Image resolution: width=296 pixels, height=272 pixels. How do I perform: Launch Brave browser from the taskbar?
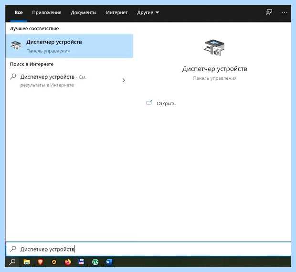pos(41,262)
